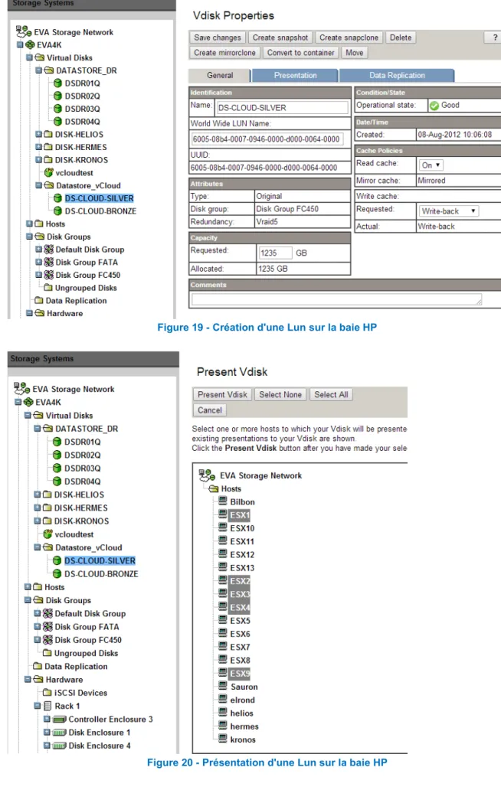Select DS-CLOUD-BRONZE in bottom tree

coord(101,574)
